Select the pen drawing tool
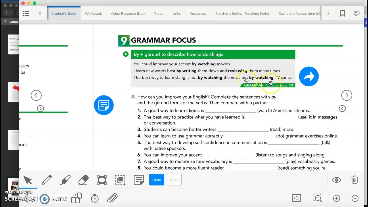 click(47, 180)
